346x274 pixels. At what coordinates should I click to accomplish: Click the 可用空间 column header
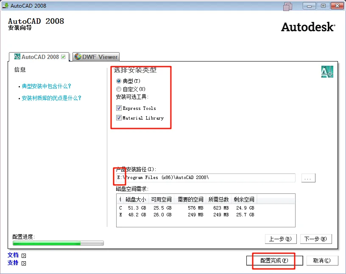point(161,200)
